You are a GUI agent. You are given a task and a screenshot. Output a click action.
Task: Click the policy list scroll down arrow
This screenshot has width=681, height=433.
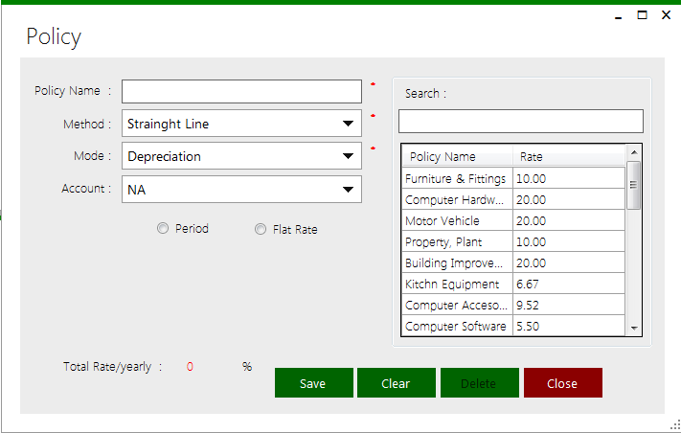[x=633, y=329]
